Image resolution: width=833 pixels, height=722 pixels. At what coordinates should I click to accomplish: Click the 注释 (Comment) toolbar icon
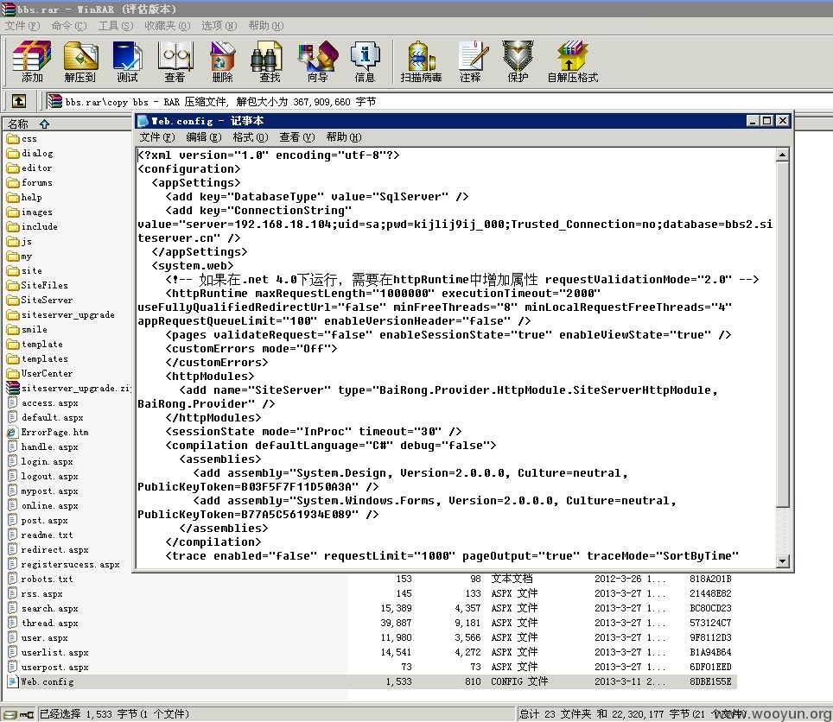click(471, 61)
